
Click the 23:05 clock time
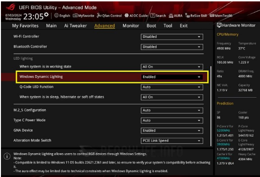pyautogui.click(x=33, y=16)
